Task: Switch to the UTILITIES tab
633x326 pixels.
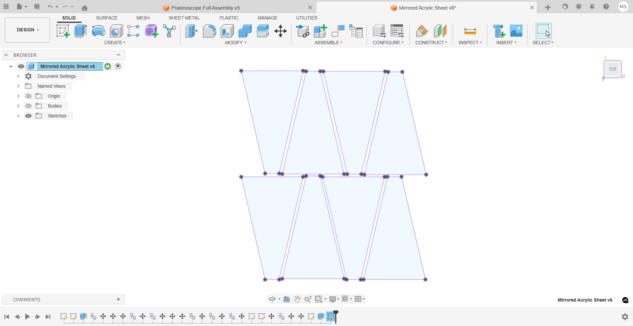Action: point(307,18)
